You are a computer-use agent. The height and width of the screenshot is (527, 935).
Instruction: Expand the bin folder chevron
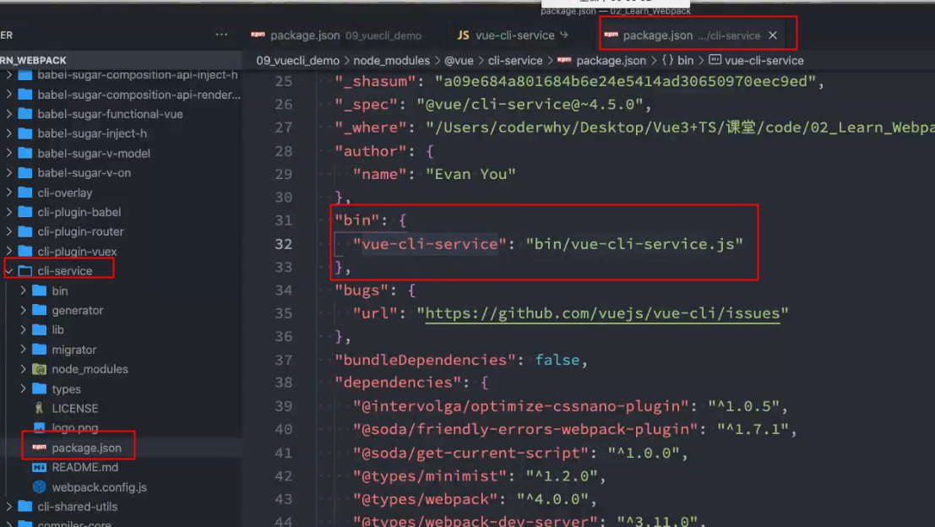click(x=24, y=291)
